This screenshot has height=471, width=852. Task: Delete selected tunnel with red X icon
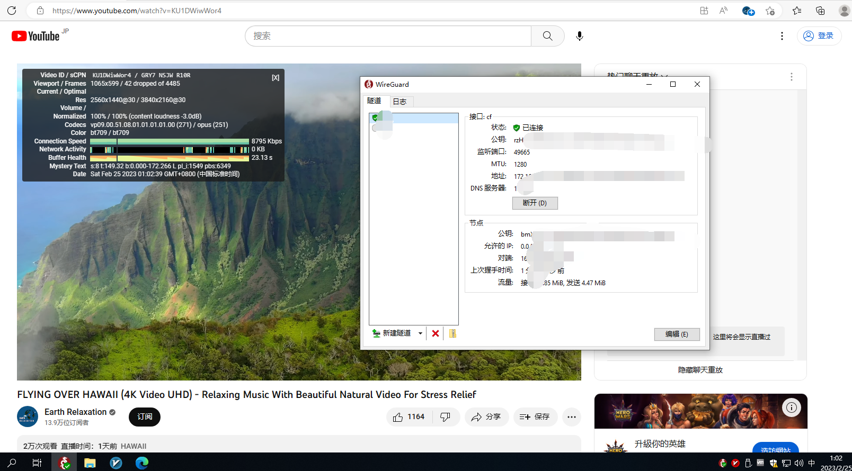coord(435,333)
